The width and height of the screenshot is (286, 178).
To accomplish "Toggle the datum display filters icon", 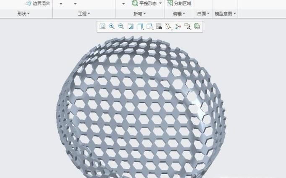I will (169, 26).
